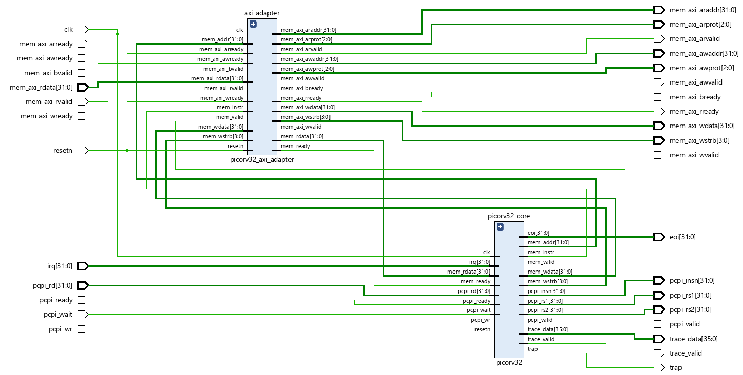The height and width of the screenshot is (375, 743).
Task: Click the picorv32_axi_adapter module name
Action: pos(262,159)
